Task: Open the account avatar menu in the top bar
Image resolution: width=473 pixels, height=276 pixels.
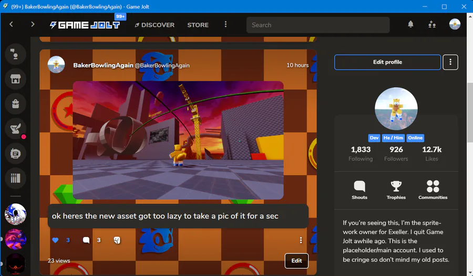Action: click(455, 24)
